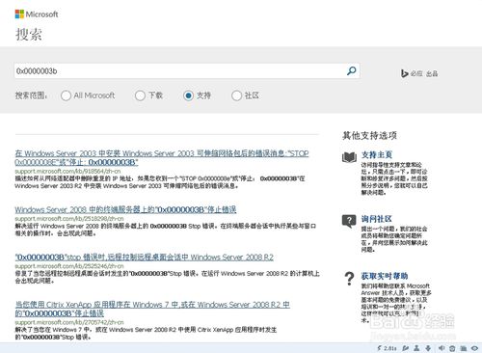Click the speech bubble icon for 询问社区
Image resolution: width=482 pixels, height=353 pixels.
349,221
